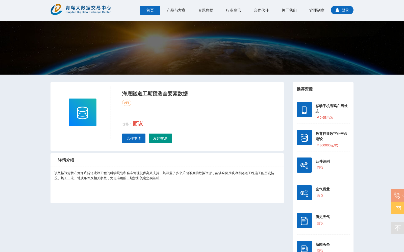The image size is (404, 252).
Task: Open 教育行业数字化平台建设 recommended link
Action: (x=332, y=136)
